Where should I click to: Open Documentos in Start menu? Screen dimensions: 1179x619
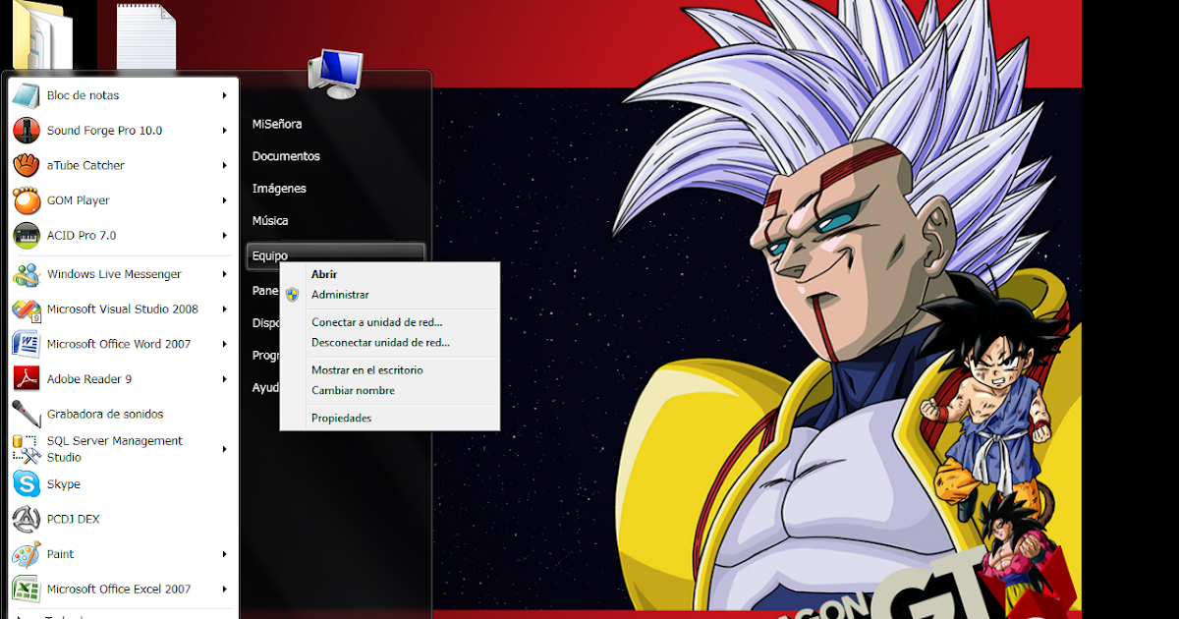(x=286, y=156)
